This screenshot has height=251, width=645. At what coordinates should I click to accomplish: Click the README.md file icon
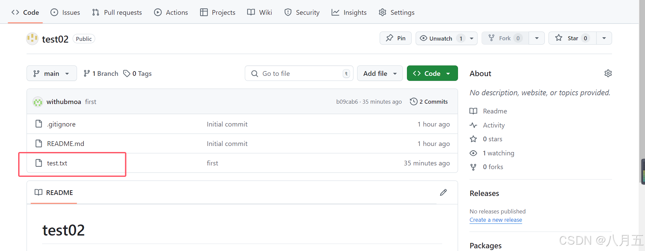tap(39, 143)
